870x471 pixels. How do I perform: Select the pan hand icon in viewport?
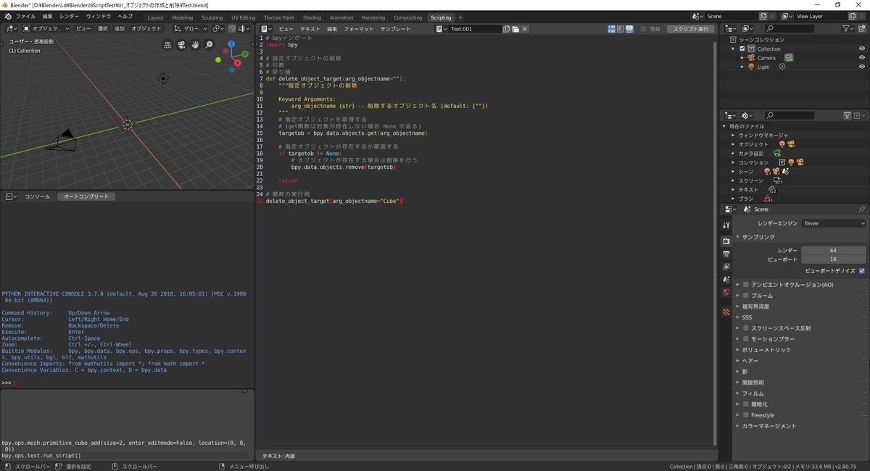195,45
